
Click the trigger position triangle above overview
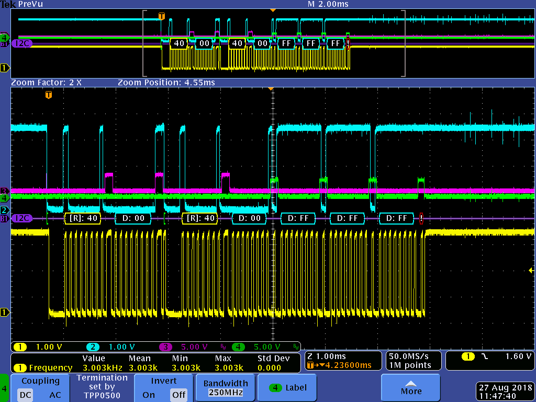[272, 10]
